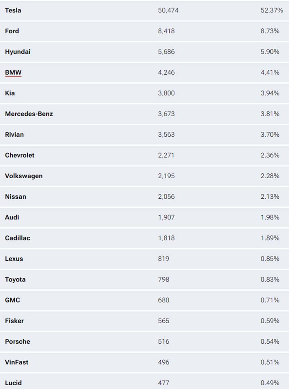Select the Tesla brand name
Image resolution: width=289 pixels, height=389 pixels.
[13, 10]
